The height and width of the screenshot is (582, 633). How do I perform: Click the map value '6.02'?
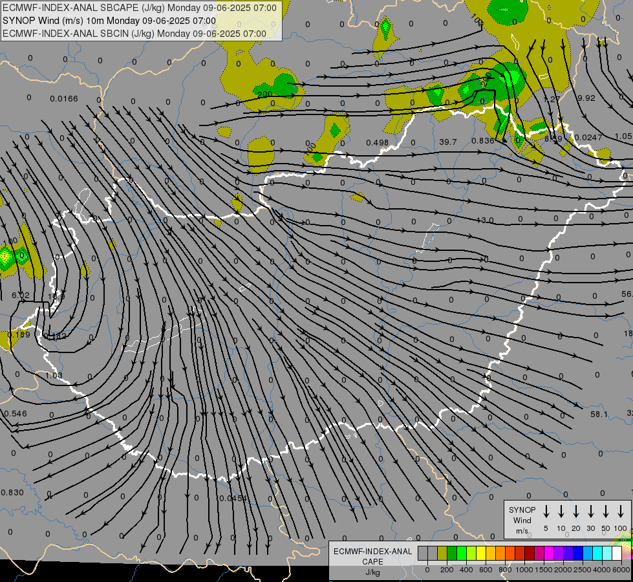tap(20, 296)
